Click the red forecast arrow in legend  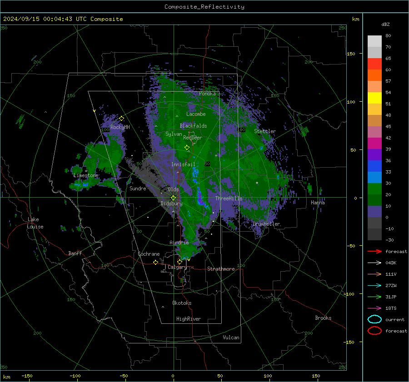pyautogui.click(x=374, y=251)
